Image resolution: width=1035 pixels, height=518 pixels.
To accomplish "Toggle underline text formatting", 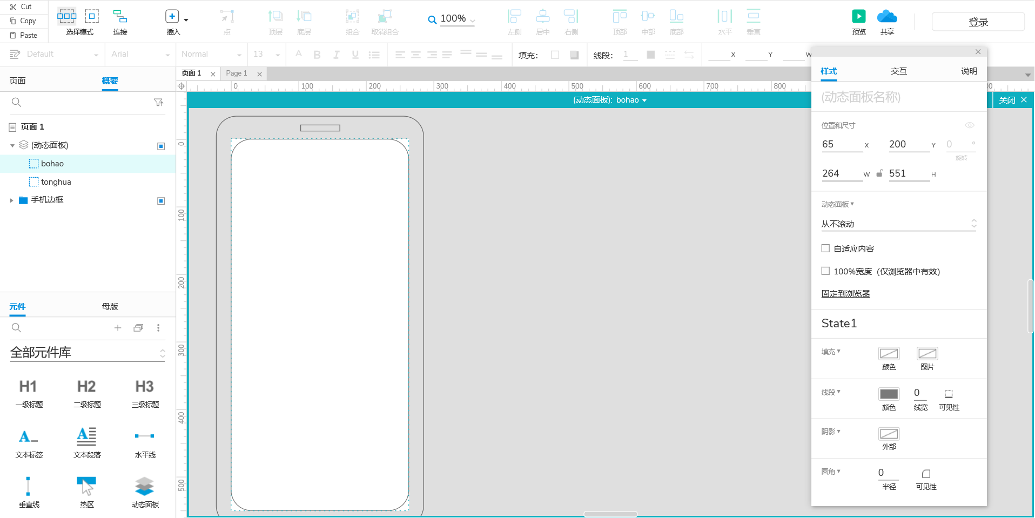I will click(355, 55).
